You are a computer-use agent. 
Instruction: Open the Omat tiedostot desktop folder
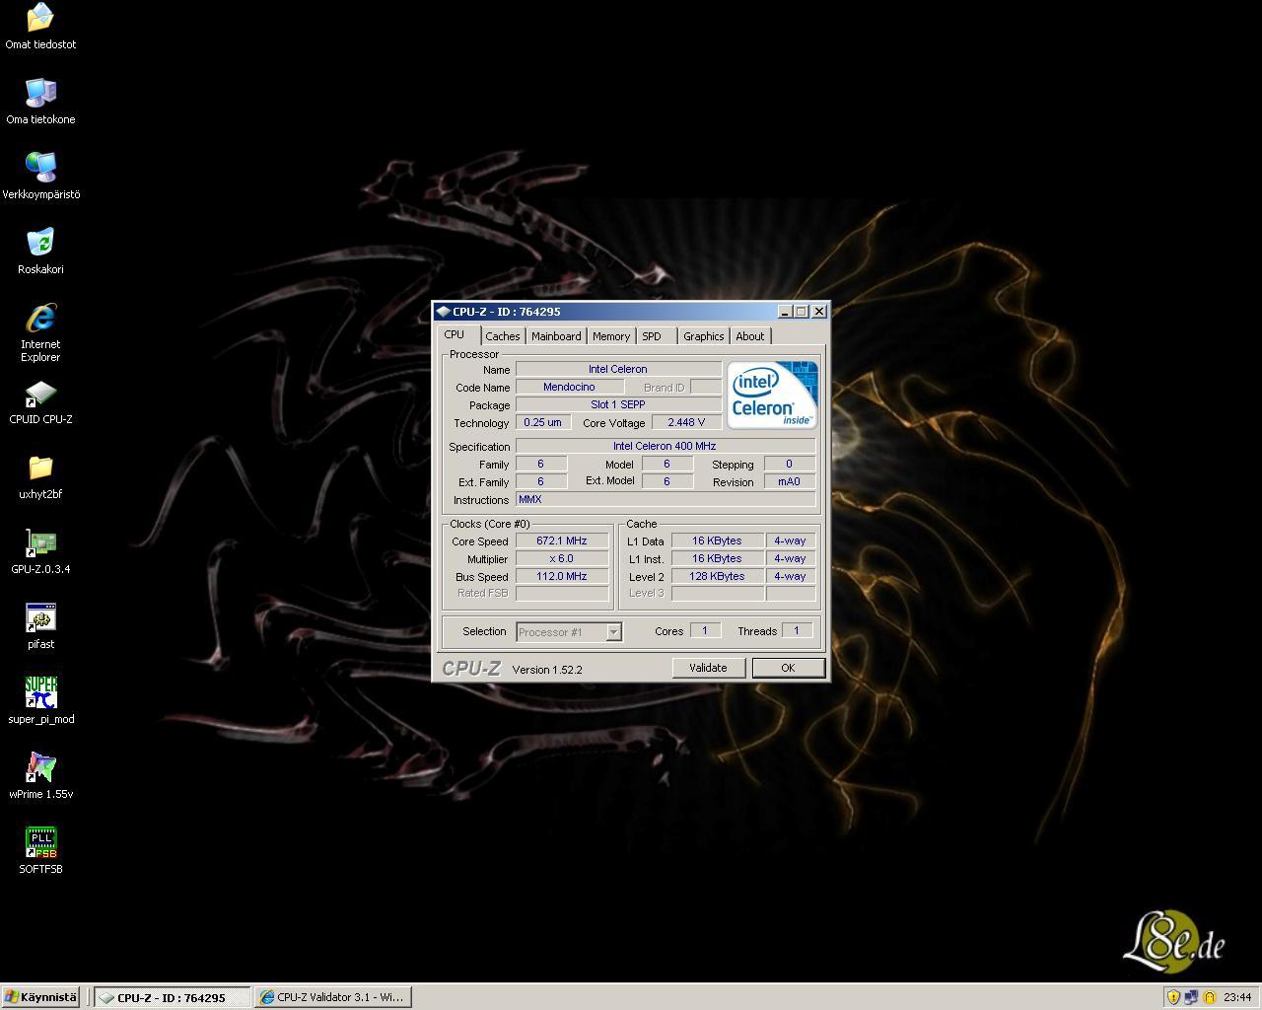point(40,27)
